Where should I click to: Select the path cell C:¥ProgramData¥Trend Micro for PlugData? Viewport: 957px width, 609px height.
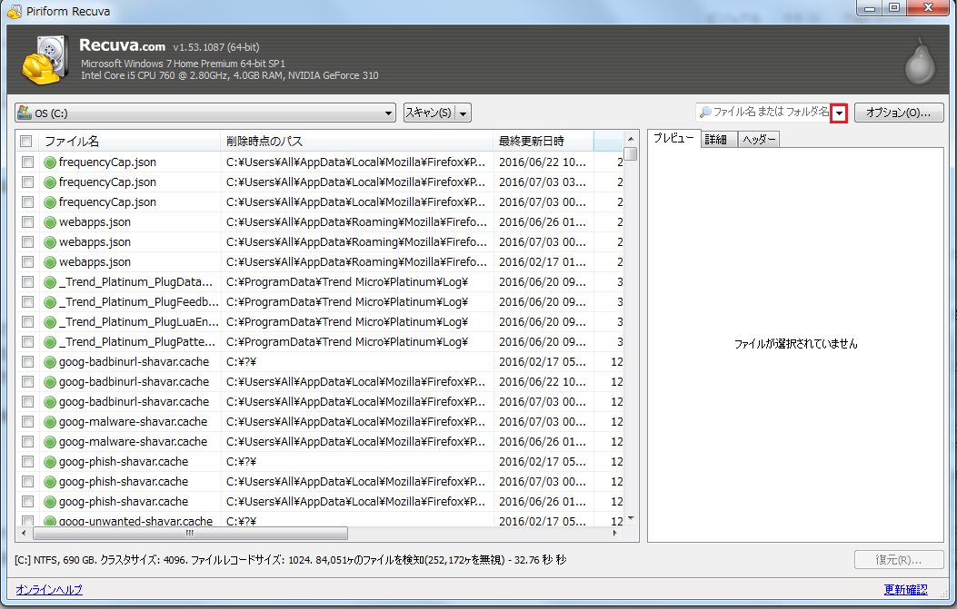click(x=347, y=282)
